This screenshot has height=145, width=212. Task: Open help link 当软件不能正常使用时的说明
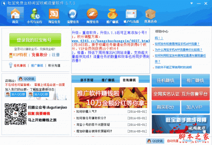click(173, 67)
